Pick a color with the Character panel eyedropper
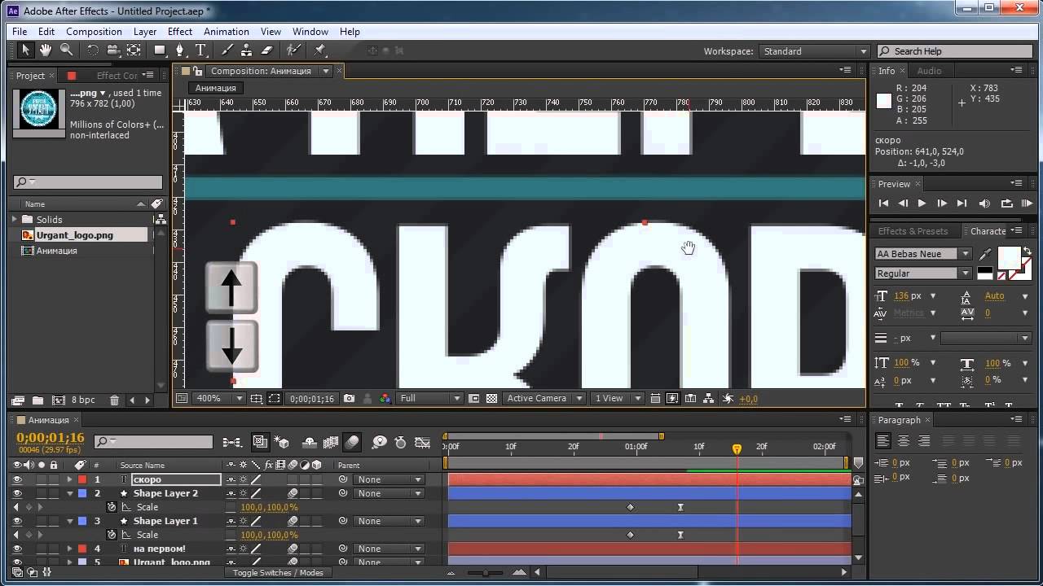 click(x=984, y=254)
